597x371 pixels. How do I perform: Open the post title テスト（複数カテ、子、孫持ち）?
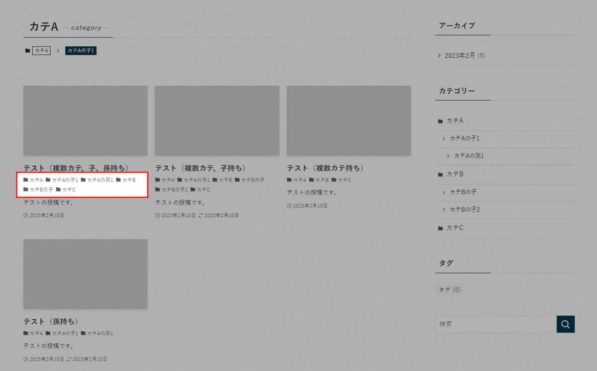pyautogui.click(x=76, y=168)
